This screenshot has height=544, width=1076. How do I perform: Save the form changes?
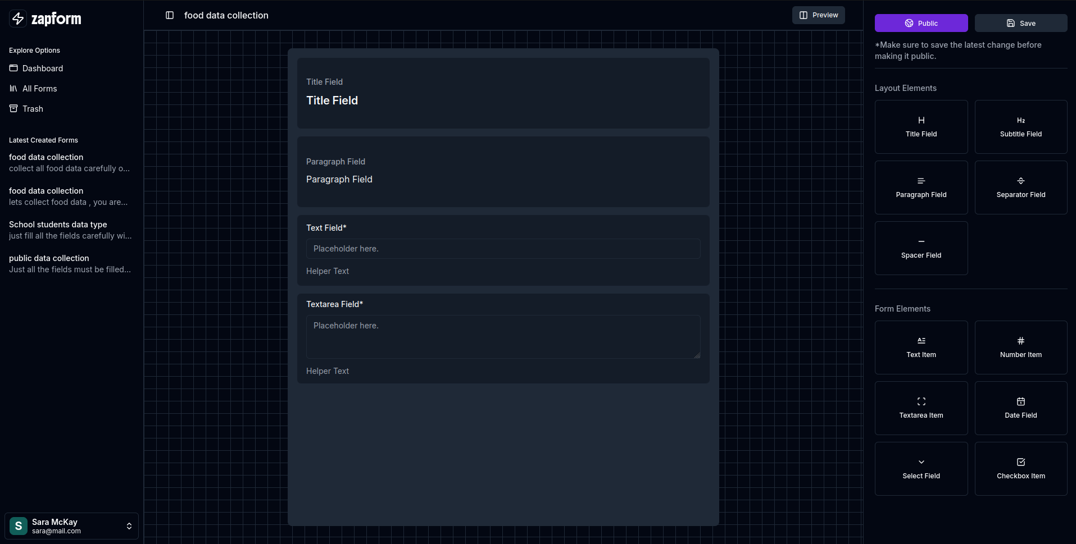(x=1020, y=23)
